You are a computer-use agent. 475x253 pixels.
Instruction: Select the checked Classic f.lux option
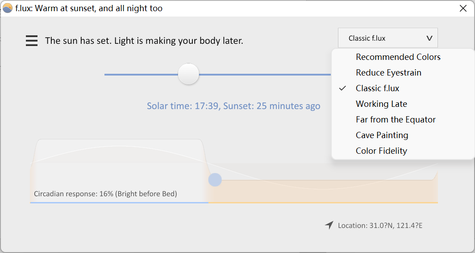378,88
